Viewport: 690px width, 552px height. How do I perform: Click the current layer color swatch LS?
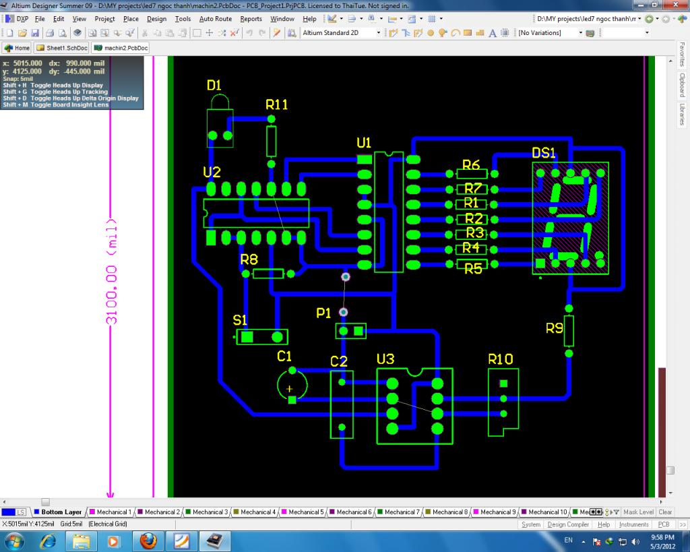14,512
